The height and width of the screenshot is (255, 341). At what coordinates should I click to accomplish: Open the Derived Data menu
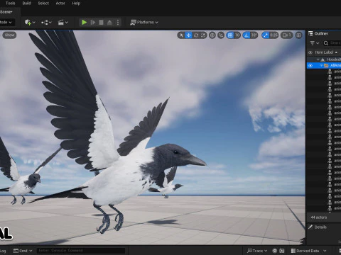tap(308, 251)
